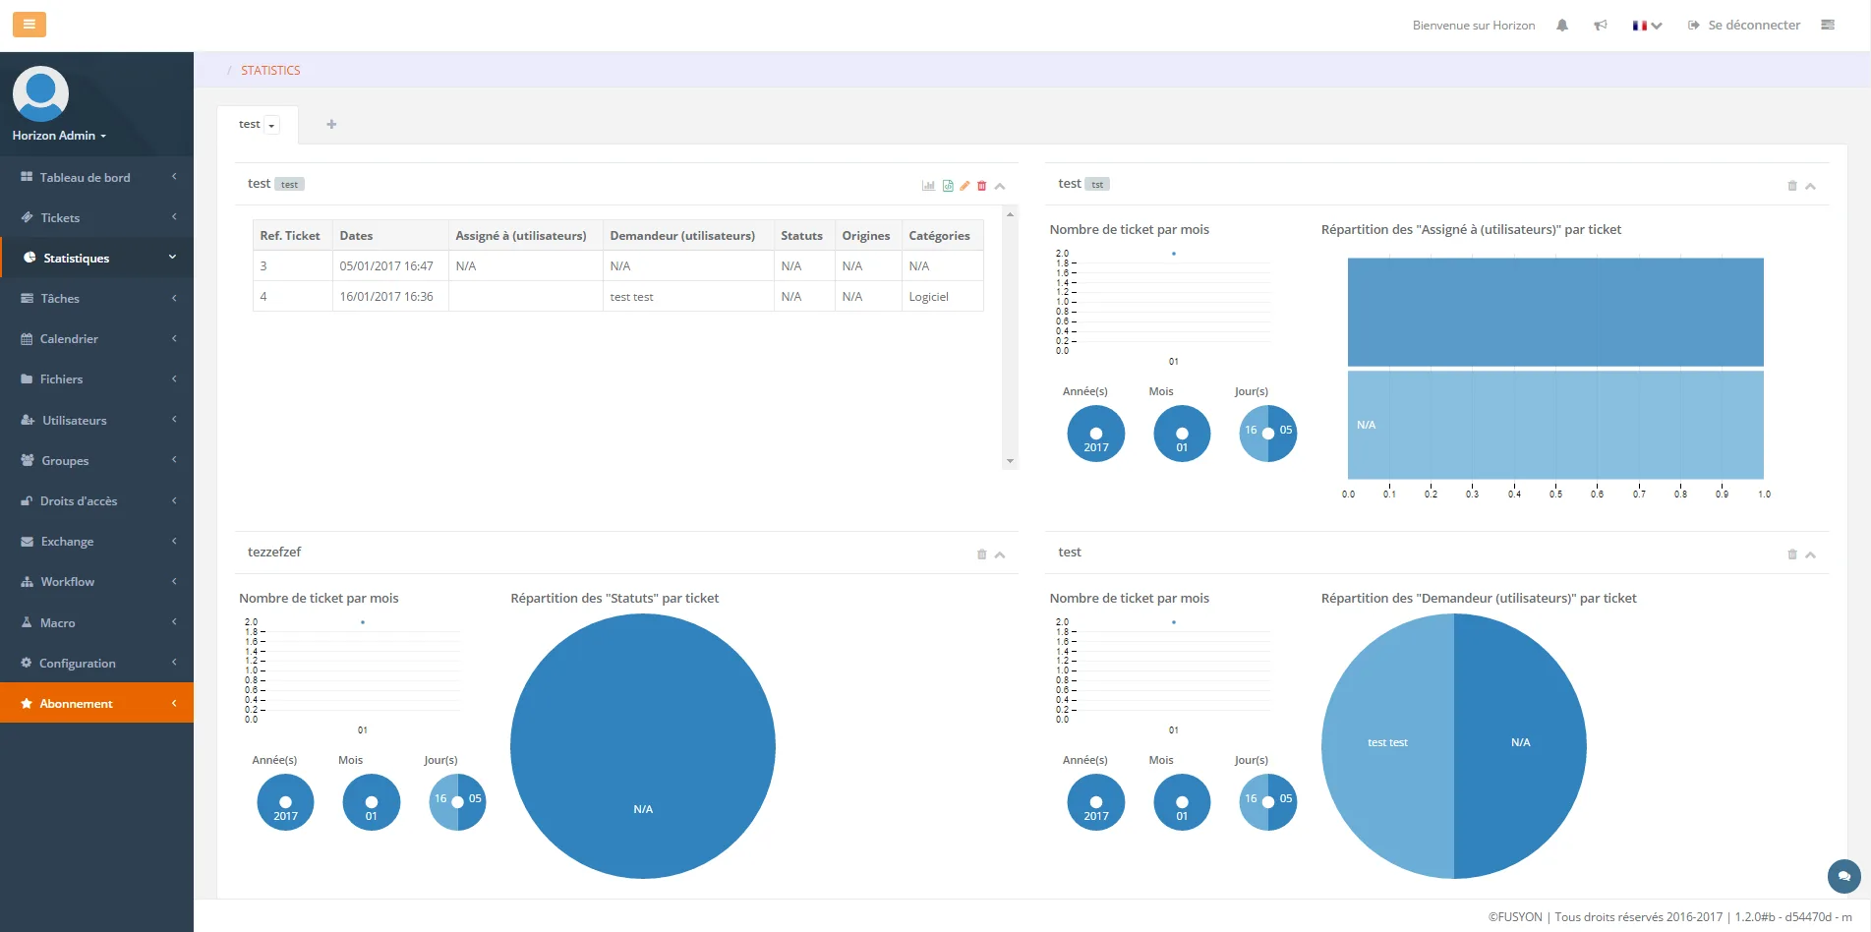Image resolution: width=1871 pixels, height=932 pixels.
Task: Click the day filter pie in tezzefzef widget
Action: (457, 802)
